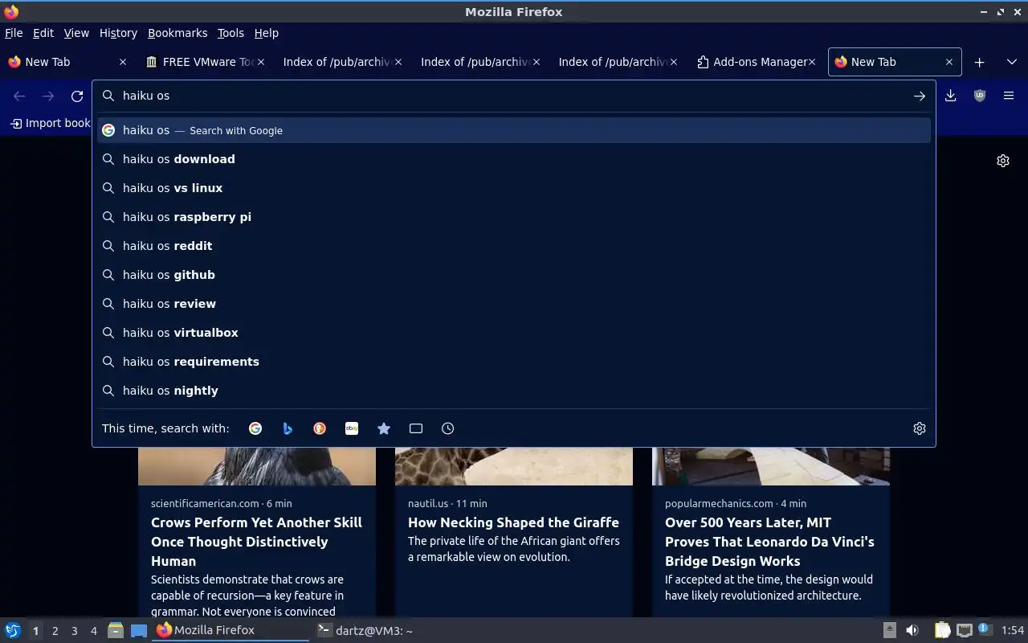Viewport: 1028px width, 643px height.
Task: Click the go arrow in the address bar
Action: (x=919, y=96)
